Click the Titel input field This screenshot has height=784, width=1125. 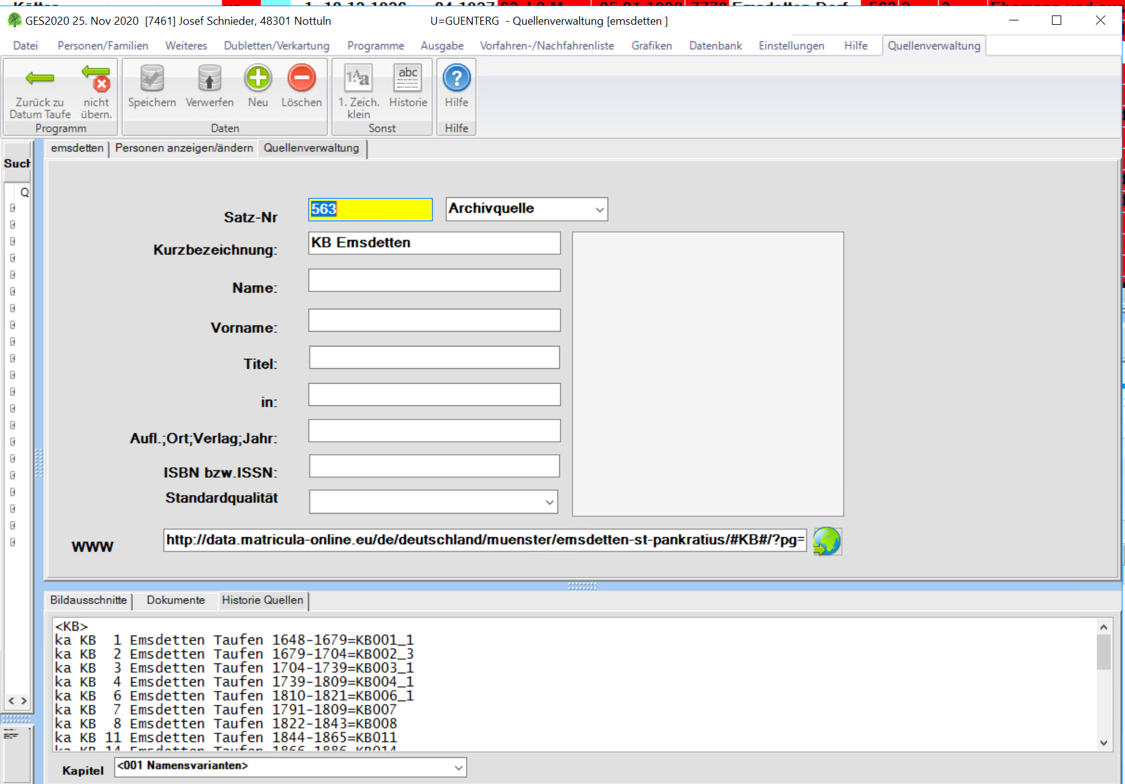pos(435,358)
